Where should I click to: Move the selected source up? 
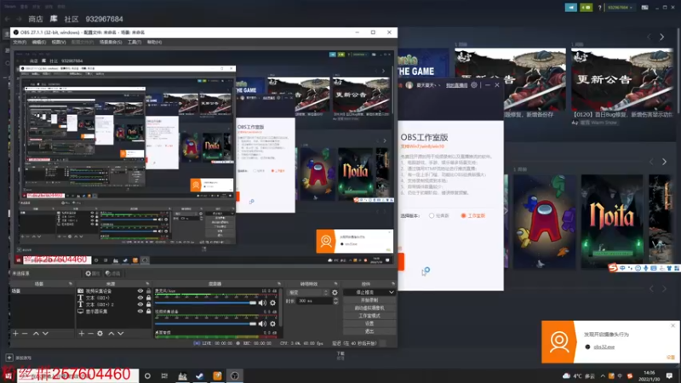point(112,334)
